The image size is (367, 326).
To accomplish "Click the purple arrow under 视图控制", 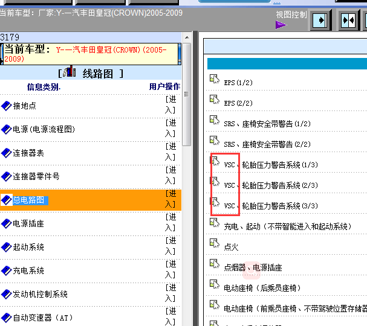I will (x=281, y=25).
